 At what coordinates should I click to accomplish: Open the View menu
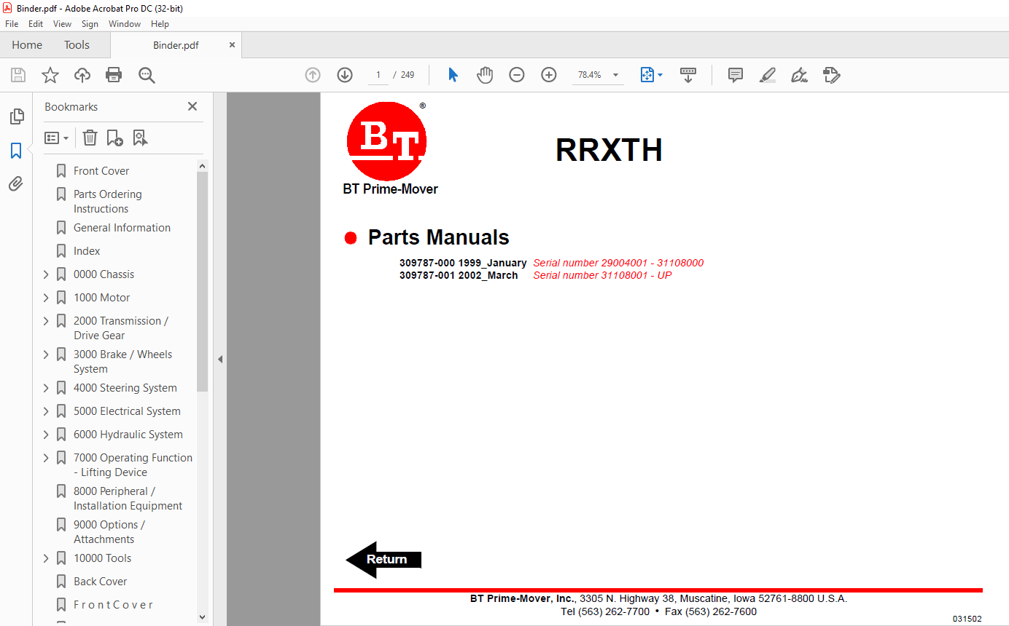pos(62,24)
